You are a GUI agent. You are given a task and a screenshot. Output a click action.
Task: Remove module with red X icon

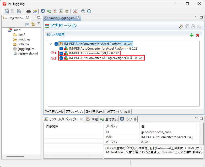click(198, 35)
